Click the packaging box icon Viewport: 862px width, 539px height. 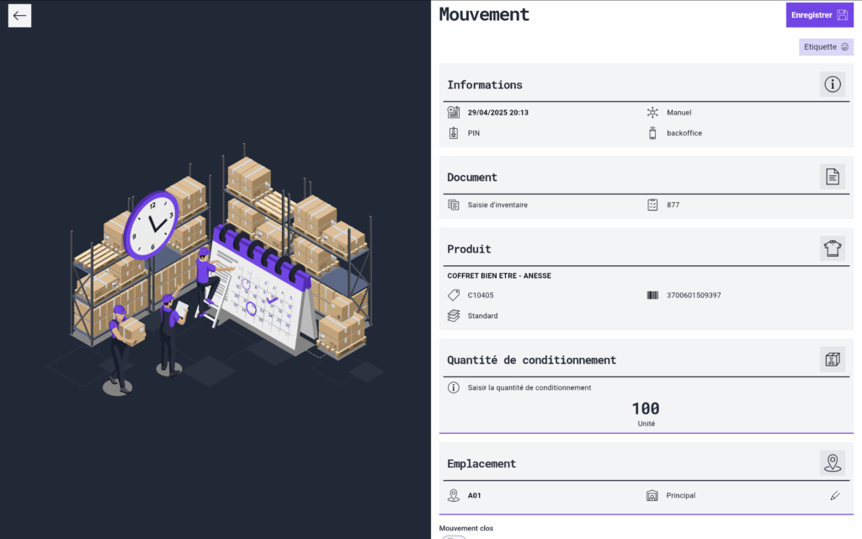pos(833,360)
